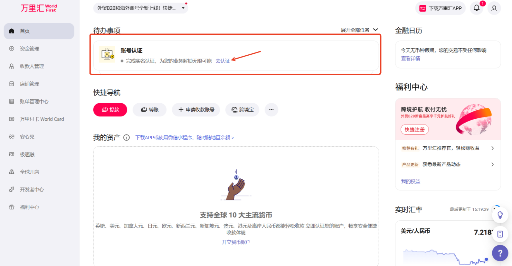Open the more options ellipsis in 快捷导航
The height and width of the screenshot is (266, 512).
click(271, 110)
